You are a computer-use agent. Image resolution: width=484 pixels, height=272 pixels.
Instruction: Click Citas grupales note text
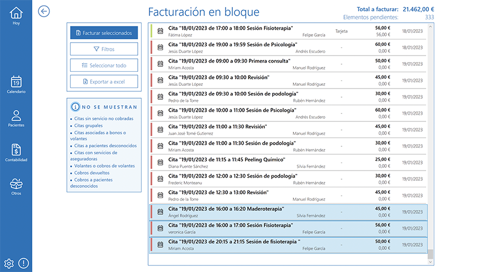coord(88,126)
